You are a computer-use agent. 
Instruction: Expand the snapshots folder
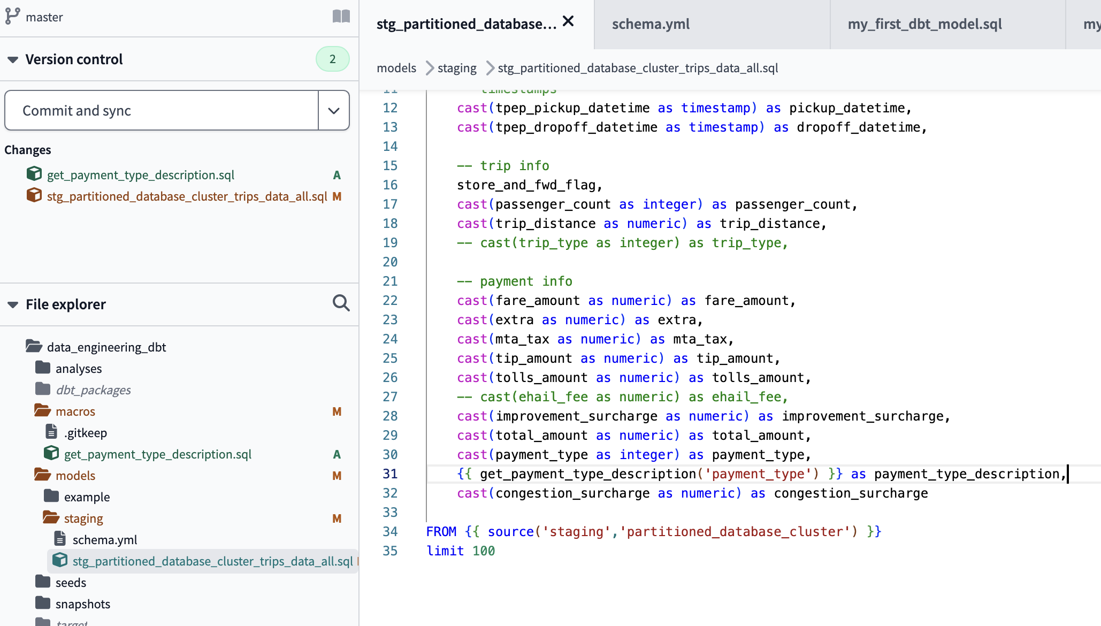pyautogui.click(x=83, y=604)
